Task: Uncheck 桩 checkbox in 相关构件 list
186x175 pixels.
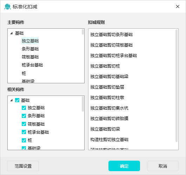Action: [24, 140]
